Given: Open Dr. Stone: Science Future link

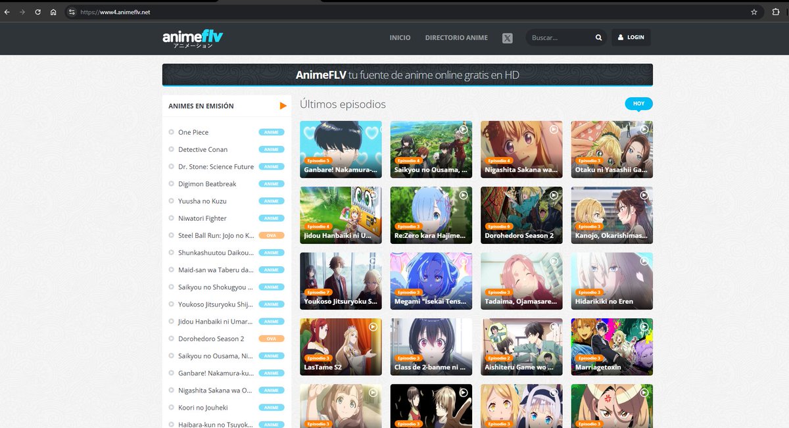Looking at the screenshot, I should pyautogui.click(x=216, y=167).
